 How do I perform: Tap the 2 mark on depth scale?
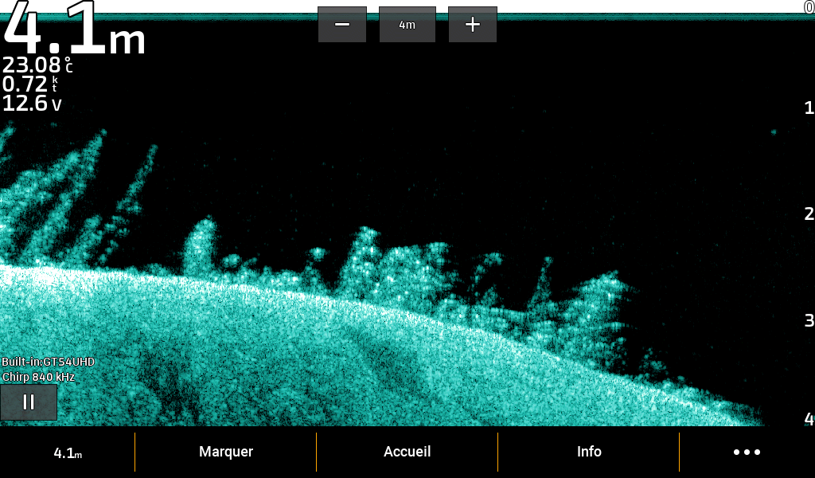(x=809, y=214)
